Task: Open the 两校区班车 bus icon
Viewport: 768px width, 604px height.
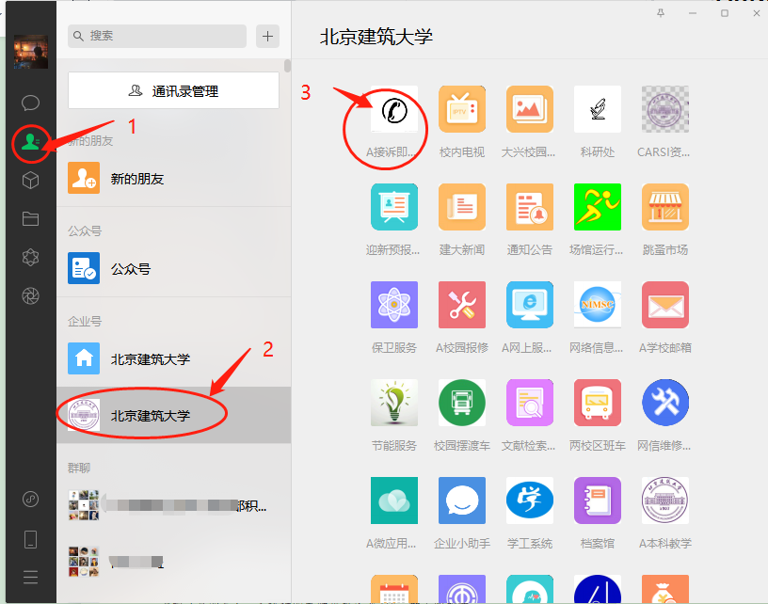Action: 597,403
